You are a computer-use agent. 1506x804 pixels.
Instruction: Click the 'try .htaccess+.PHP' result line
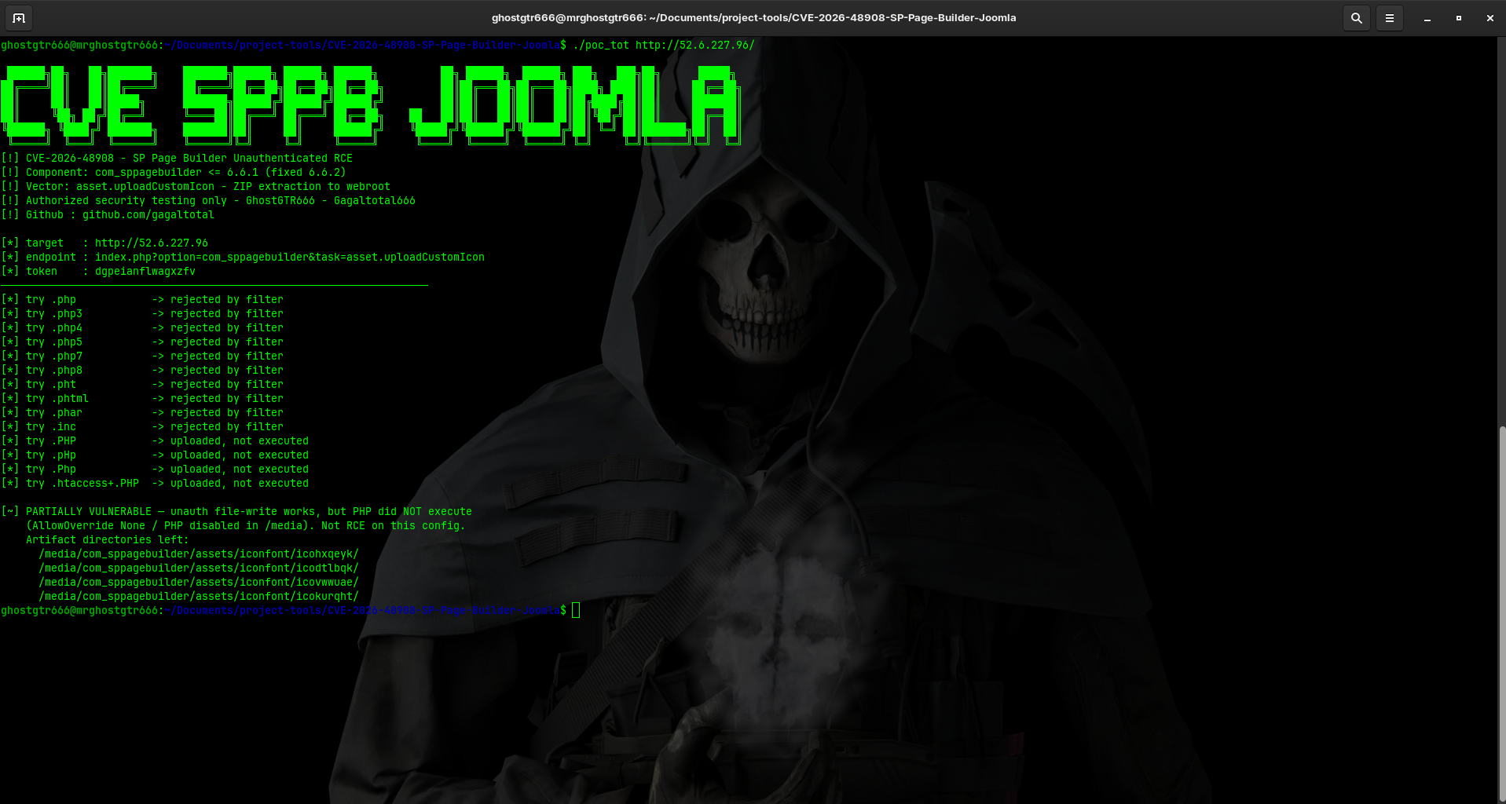point(155,484)
